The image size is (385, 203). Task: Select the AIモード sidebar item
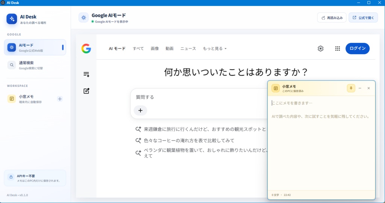[35, 47]
